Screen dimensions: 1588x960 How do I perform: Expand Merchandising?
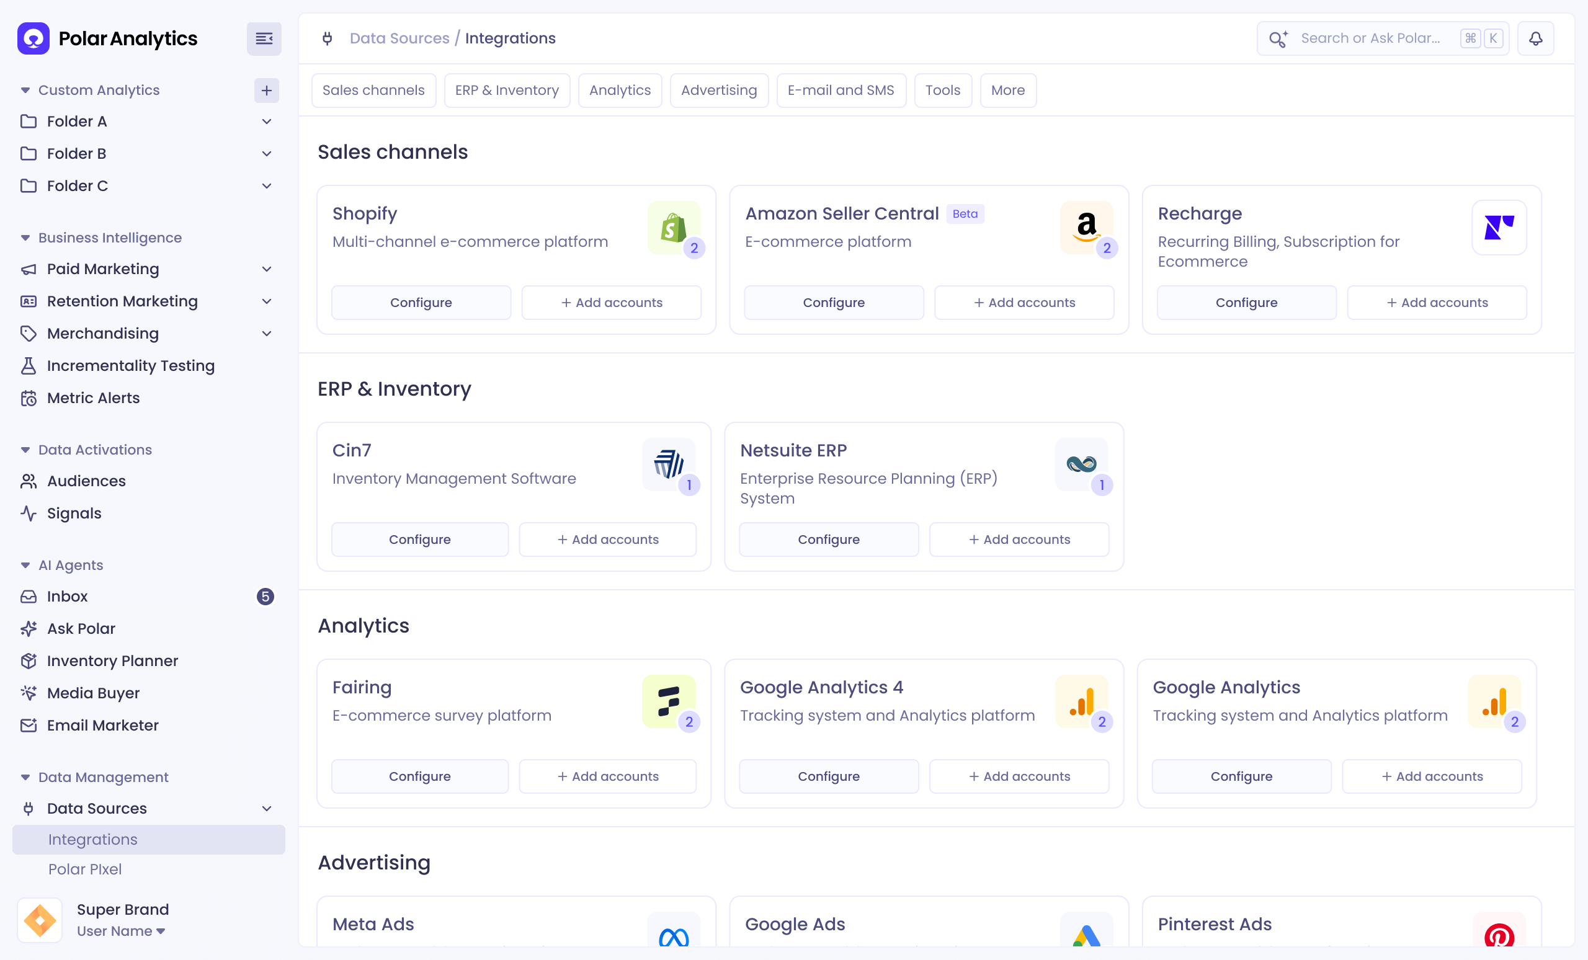tap(266, 333)
